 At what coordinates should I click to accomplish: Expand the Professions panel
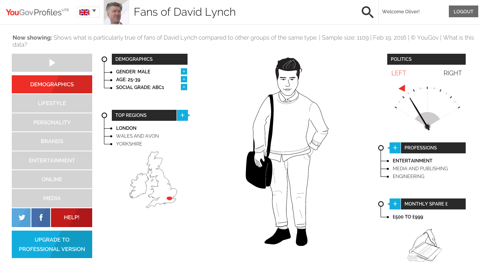click(395, 148)
